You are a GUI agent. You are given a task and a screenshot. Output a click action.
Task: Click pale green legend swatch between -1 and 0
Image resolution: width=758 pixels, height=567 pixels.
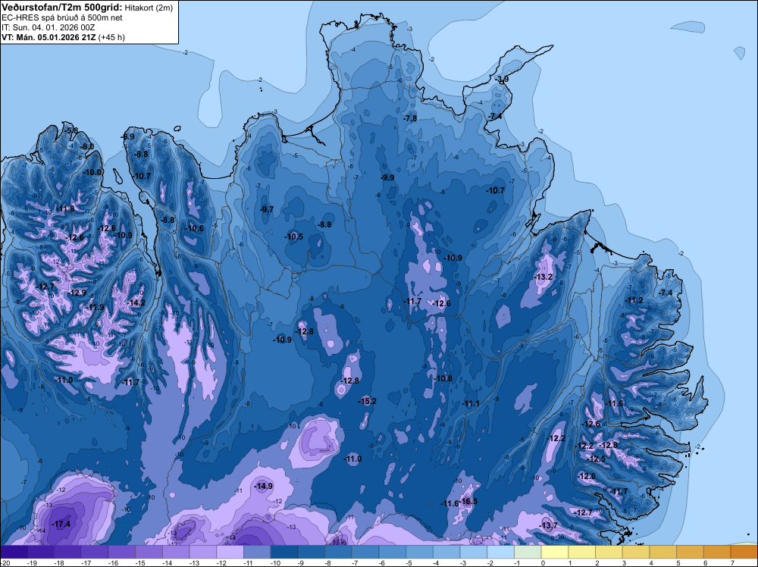(x=528, y=552)
